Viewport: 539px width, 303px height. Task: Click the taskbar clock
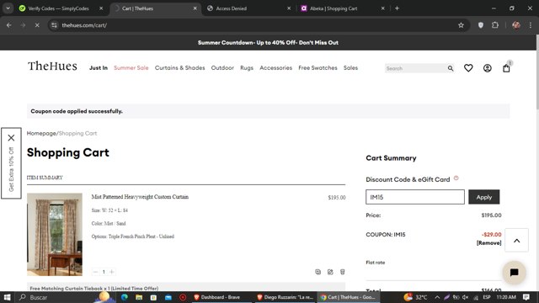point(506,297)
